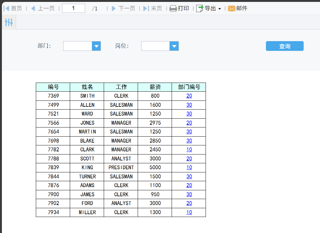Jump to last page (末页)
The height and width of the screenshot is (233, 320).
(x=153, y=8)
